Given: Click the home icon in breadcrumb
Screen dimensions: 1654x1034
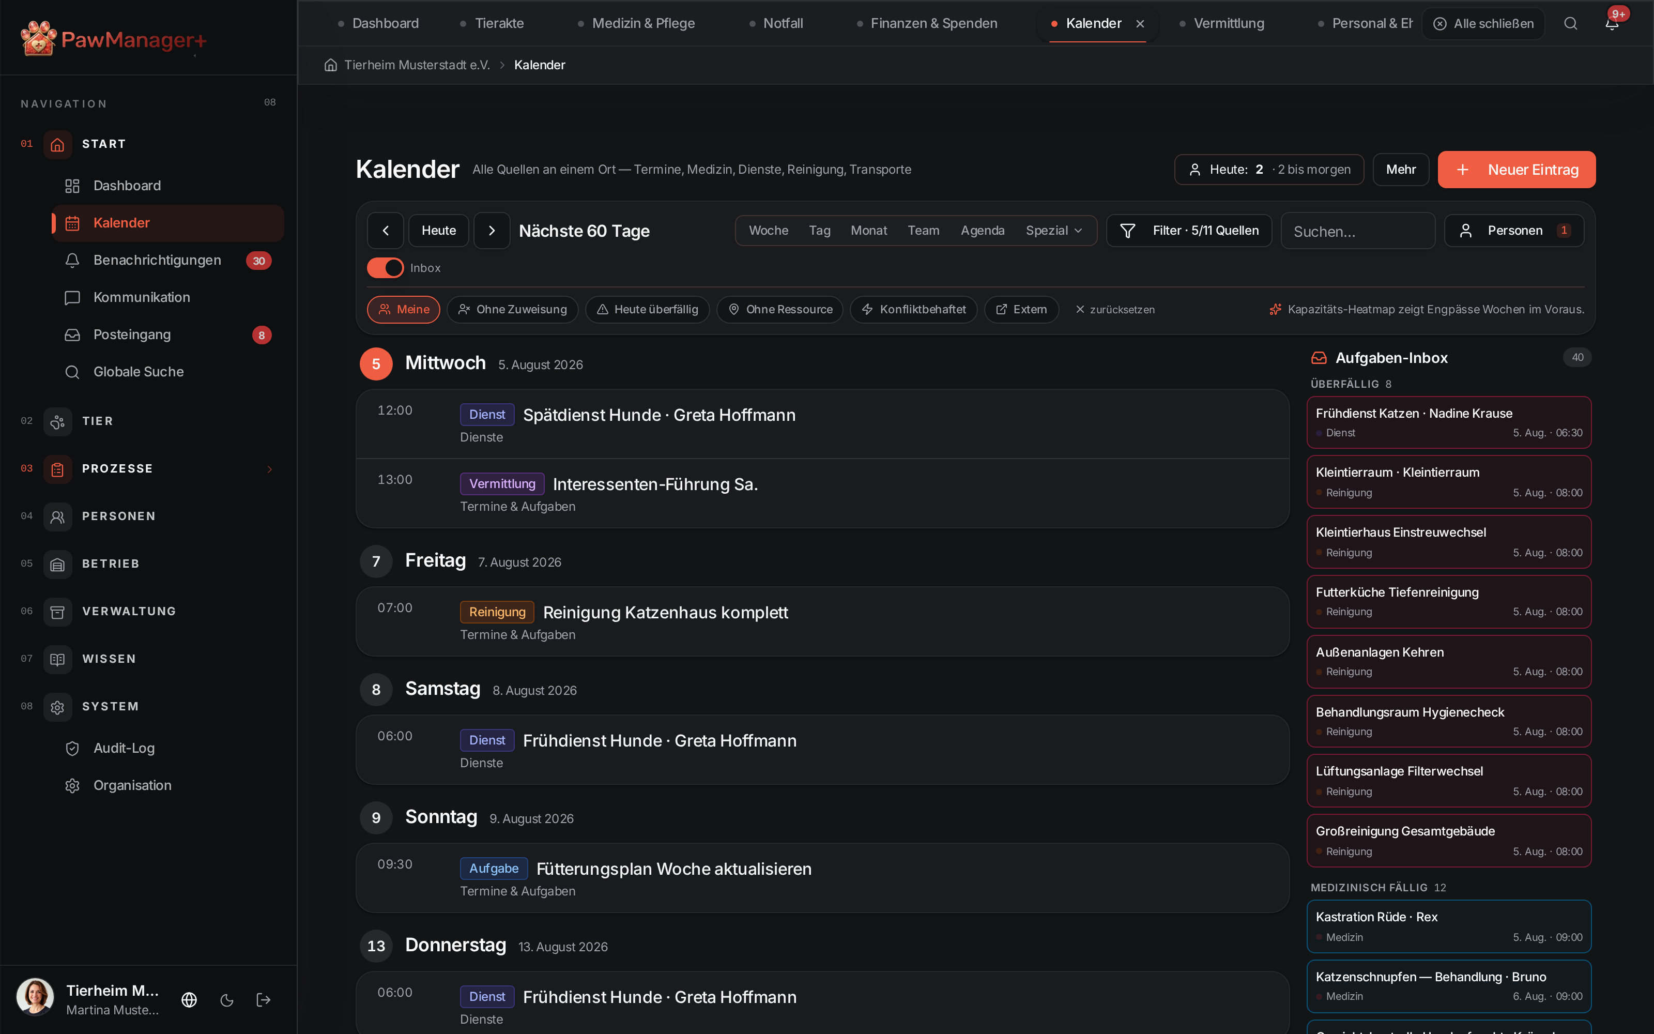Looking at the screenshot, I should click(331, 65).
